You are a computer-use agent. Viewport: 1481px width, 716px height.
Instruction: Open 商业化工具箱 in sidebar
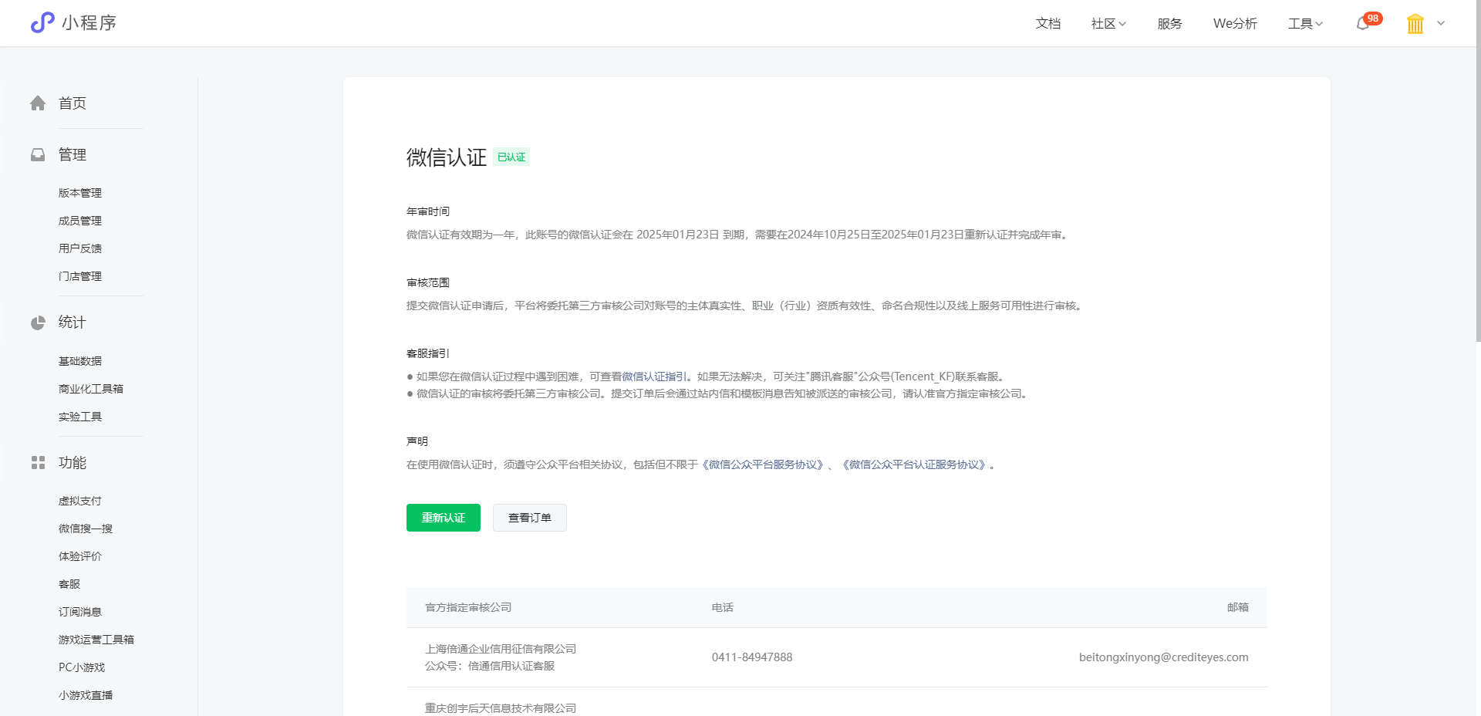pyautogui.click(x=91, y=389)
